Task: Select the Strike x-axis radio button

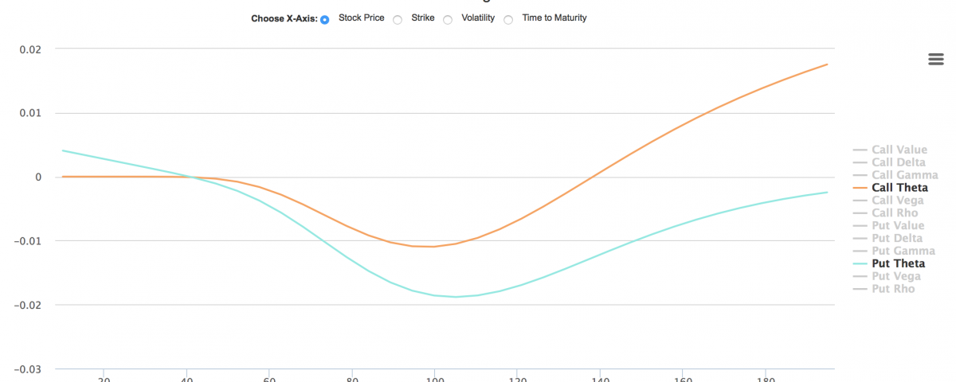Action: (398, 19)
